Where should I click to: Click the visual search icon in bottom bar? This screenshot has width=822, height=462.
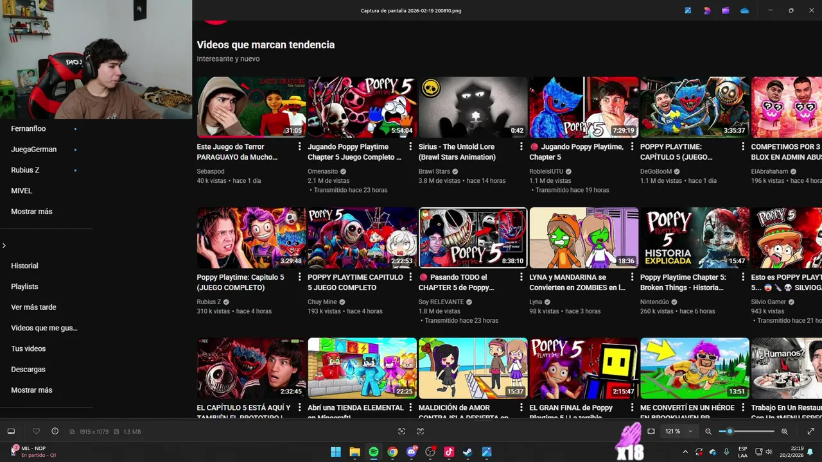401,431
